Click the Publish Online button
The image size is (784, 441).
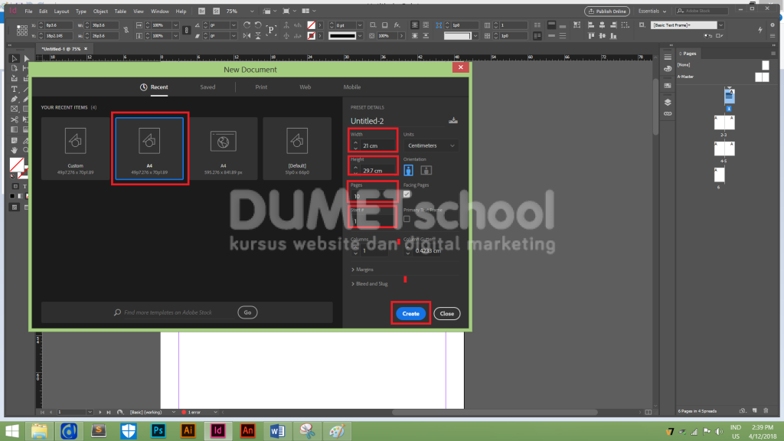point(607,11)
